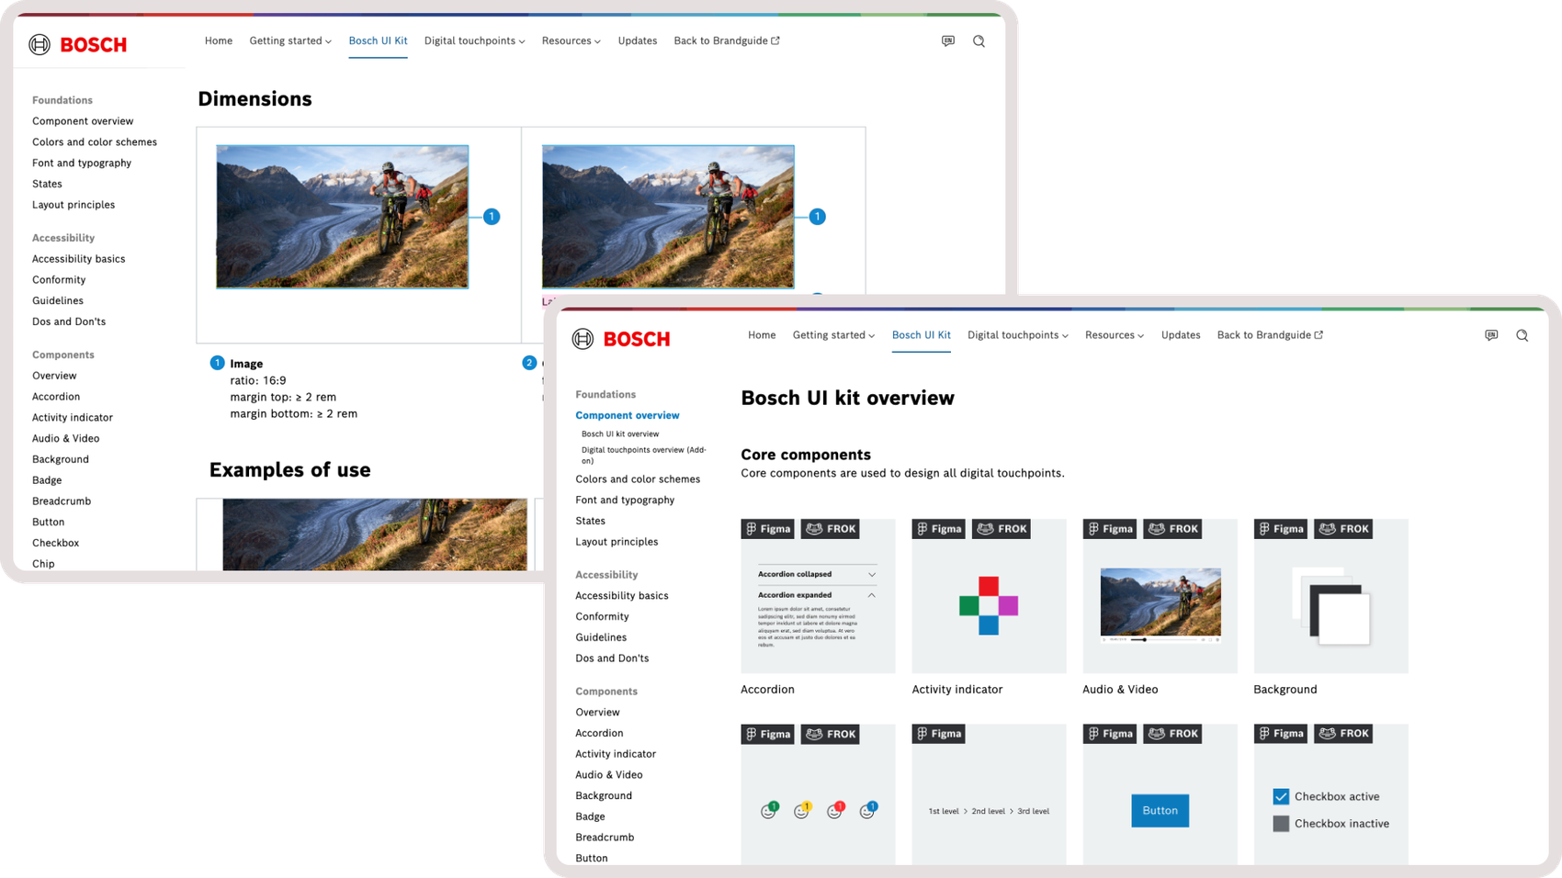1562x878 pixels.
Task: Click Figma badge on Checkbox card
Action: [x=1281, y=734]
